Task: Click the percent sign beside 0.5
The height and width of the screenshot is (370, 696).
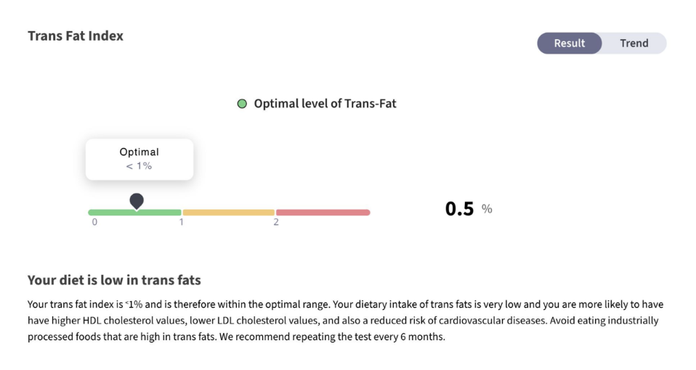Action: point(487,209)
